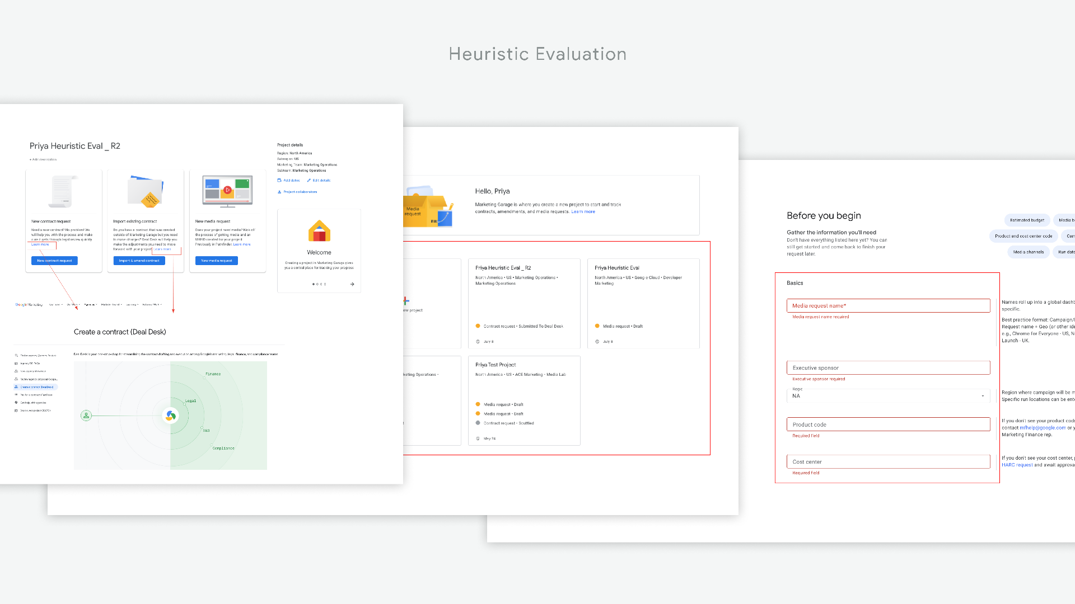This screenshot has height=604, width=1075.
Task: Click the blue New contract request button
Action: (x=54, y=261)
